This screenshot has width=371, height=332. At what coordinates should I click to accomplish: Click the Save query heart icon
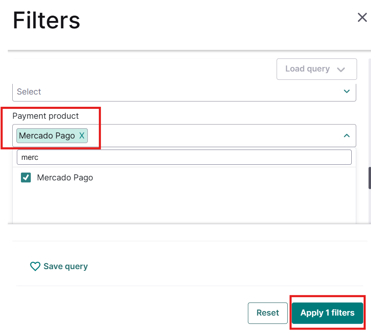click(x=35, y=267)
